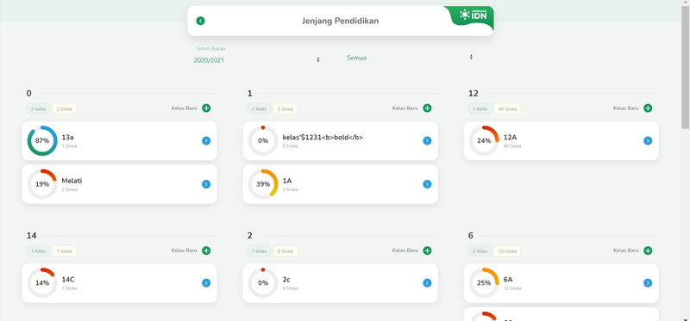690x321 pixels.
Task: Open class 13a arrow button
Action: coord(206,140)
